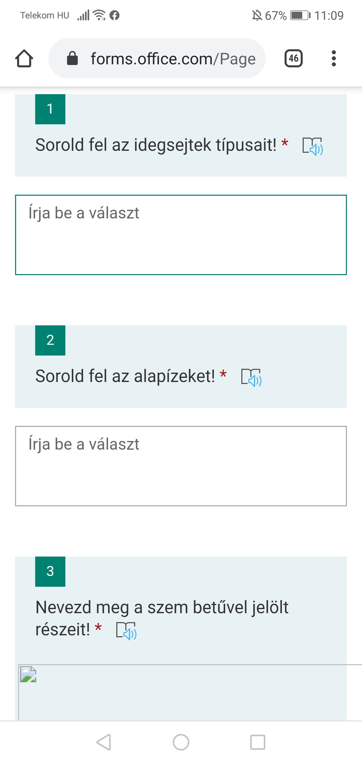Tap the muted bell status icon
The image size is (362, 764).
coord(257,15)
